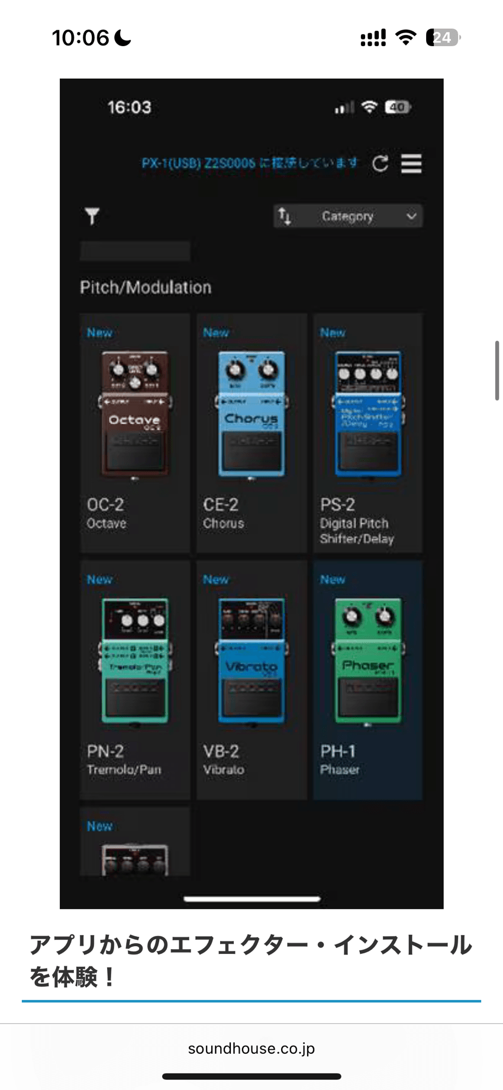Open the Category sort dropdown
Screen dimensions: 503x1090
(x=348, y=216)
